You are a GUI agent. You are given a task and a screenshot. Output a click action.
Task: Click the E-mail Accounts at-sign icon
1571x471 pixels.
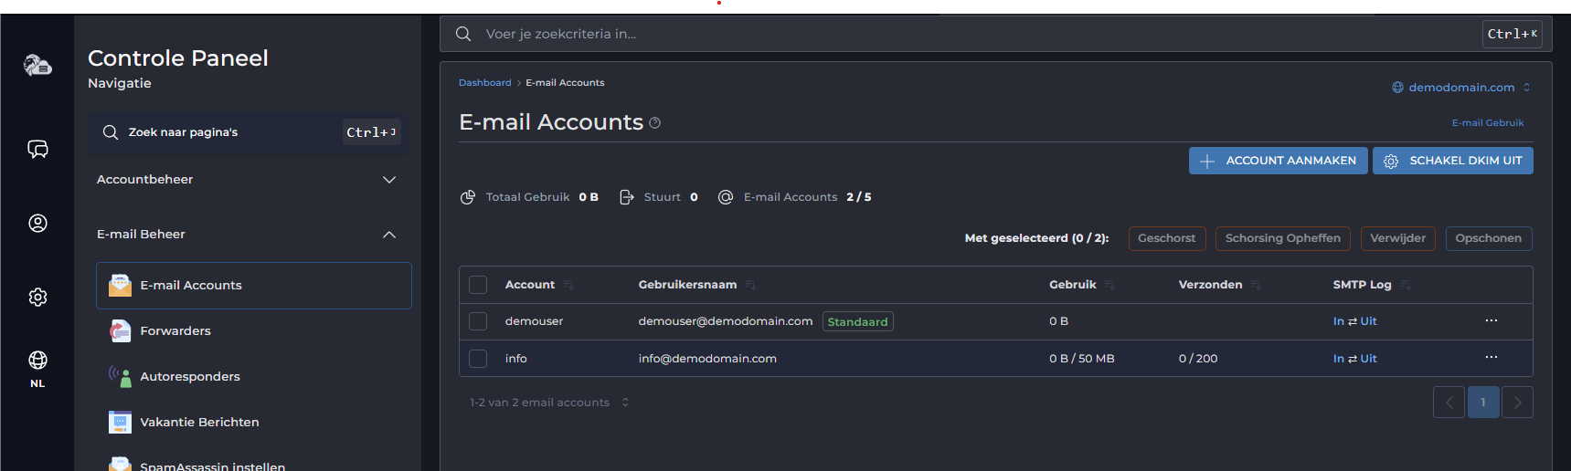click(726, 197)
